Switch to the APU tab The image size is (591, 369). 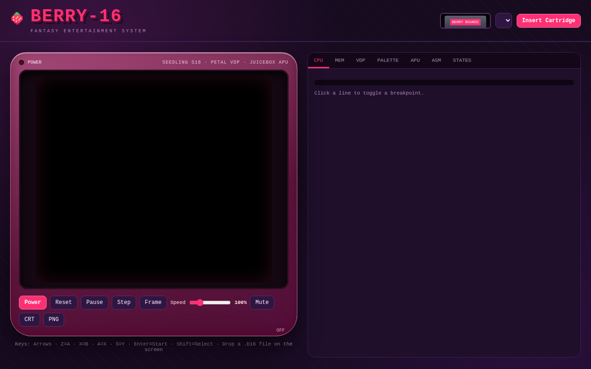coord(415,60)
